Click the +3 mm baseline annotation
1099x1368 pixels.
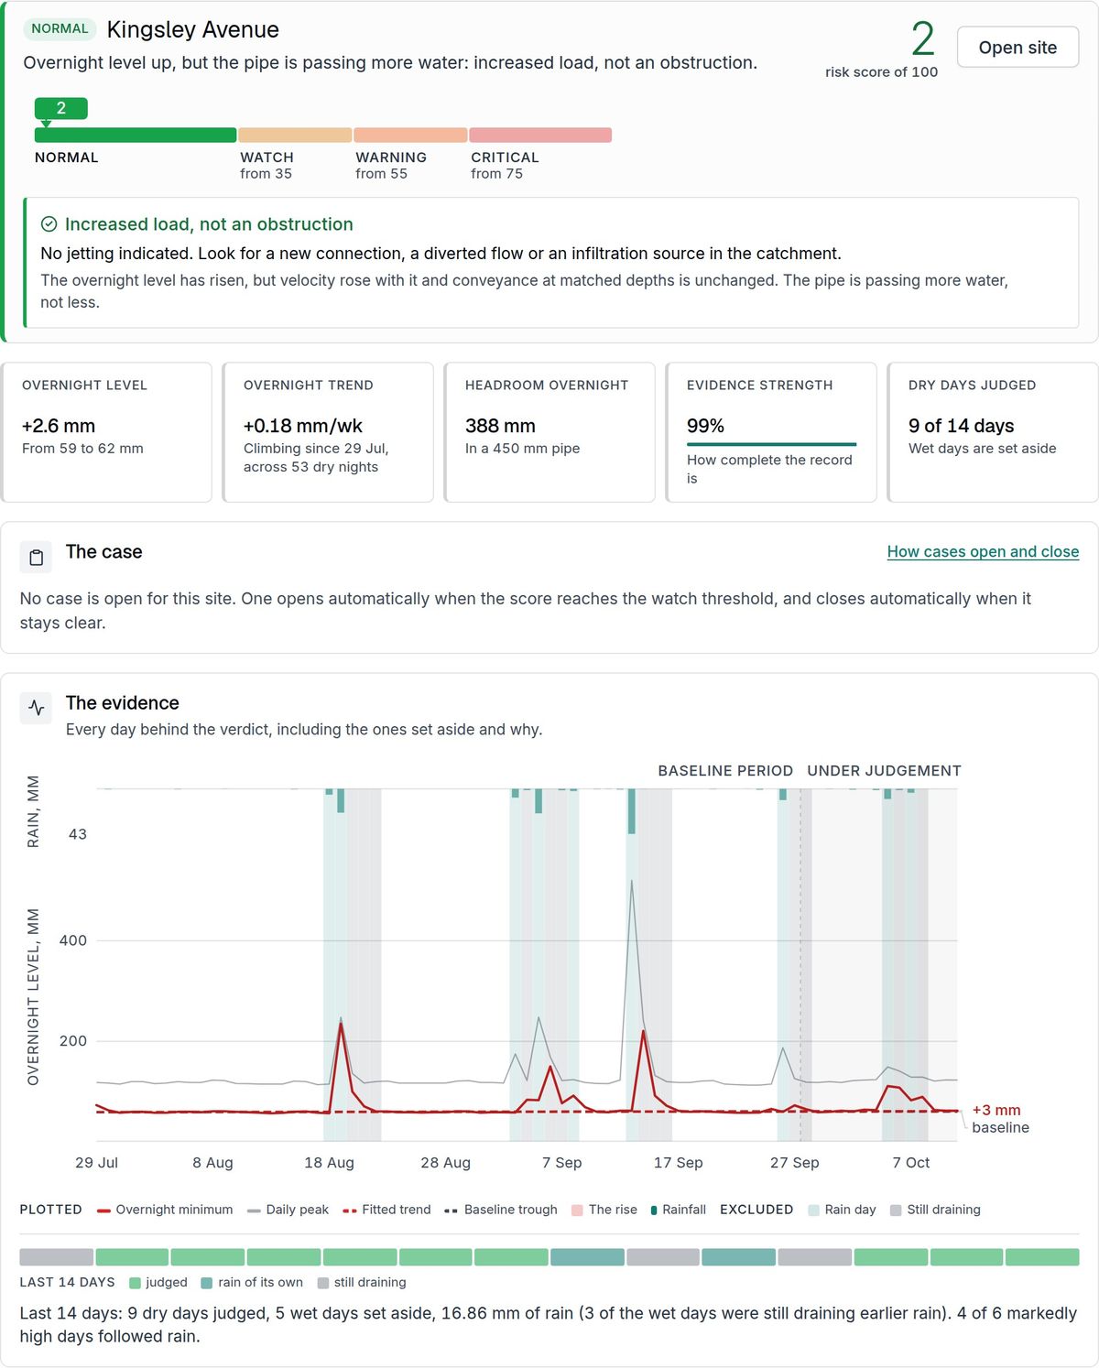[1000, 1119]
